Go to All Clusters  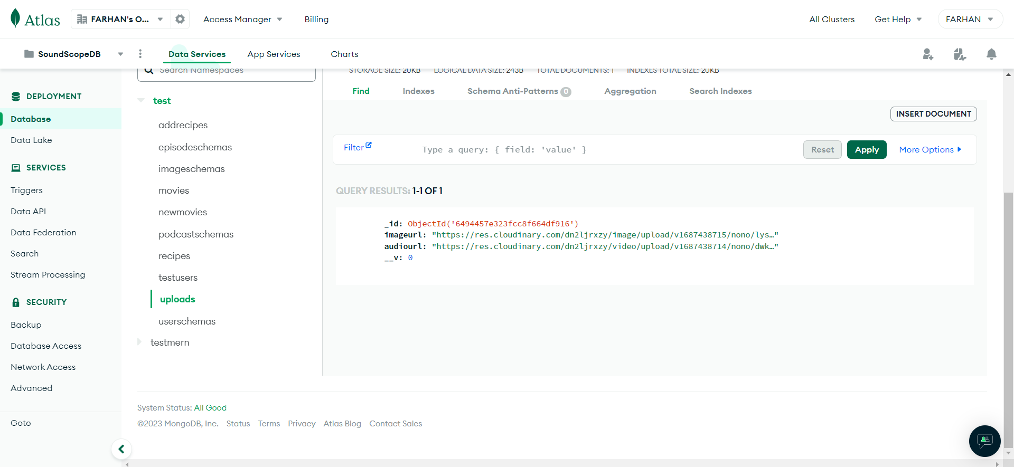[832, 19]
